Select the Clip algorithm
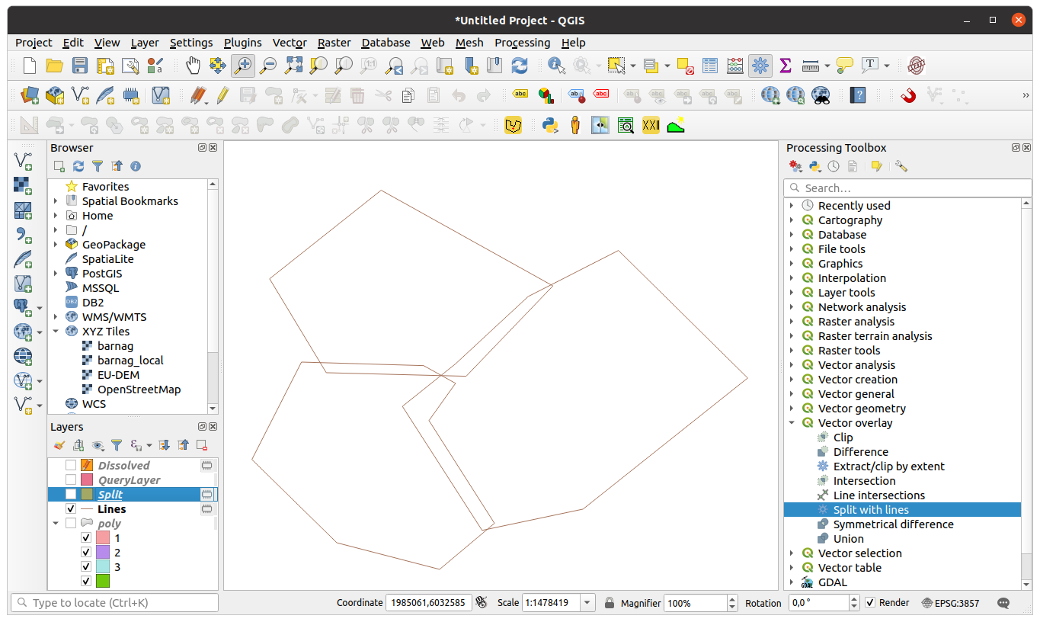This screenshot has width=1040, height=622. coord(843,438)
